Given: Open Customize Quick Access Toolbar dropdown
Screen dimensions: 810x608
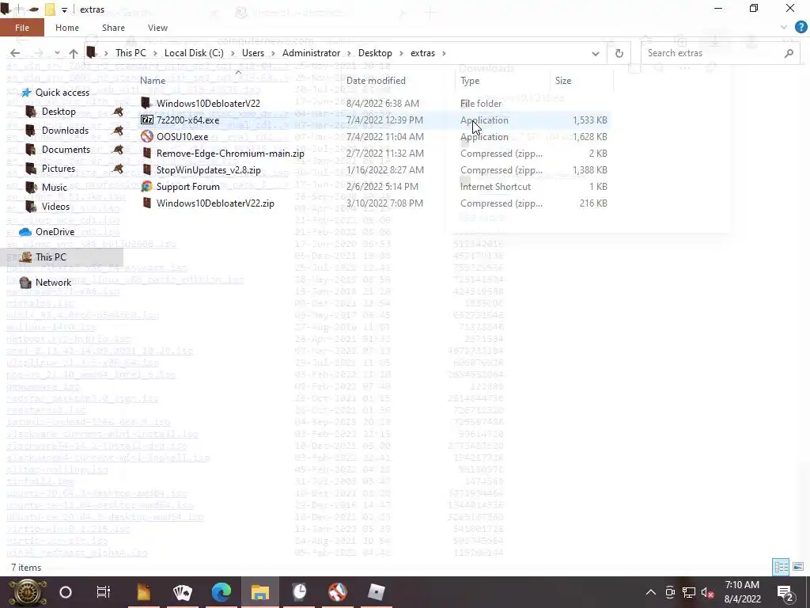Looking at the screenshot, I should (x=64, y=9).
